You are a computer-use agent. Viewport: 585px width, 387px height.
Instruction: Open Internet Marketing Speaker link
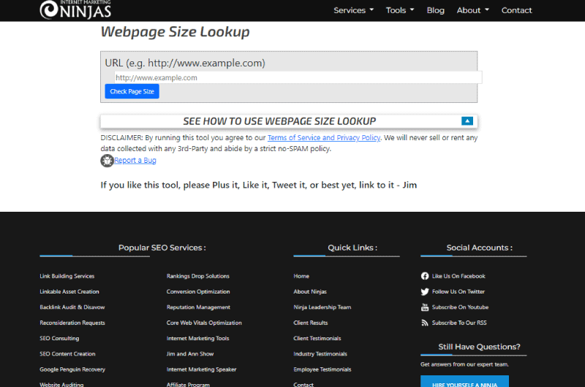click(202, 369)
